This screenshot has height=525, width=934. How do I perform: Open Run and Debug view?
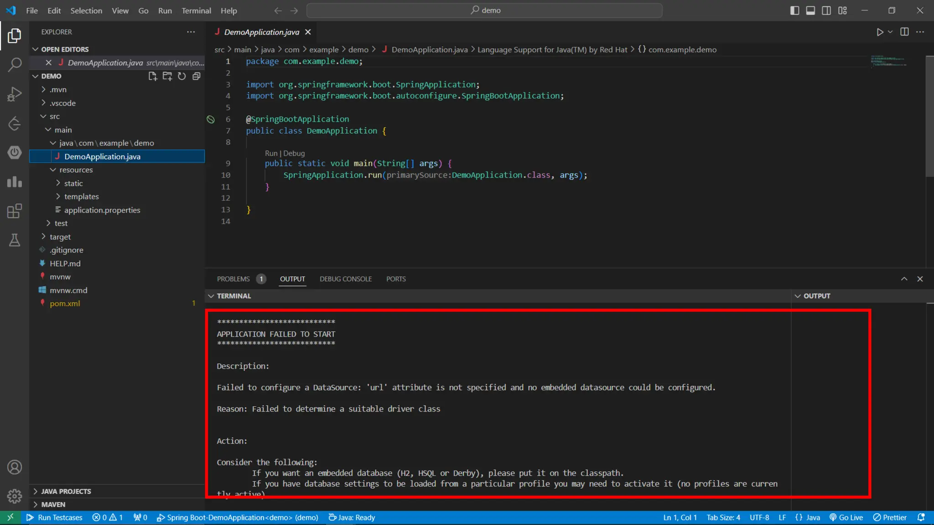(15, 94)
